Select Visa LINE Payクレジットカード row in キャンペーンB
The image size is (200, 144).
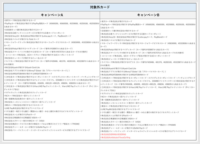pyautogui.click(x=148, y=89)
